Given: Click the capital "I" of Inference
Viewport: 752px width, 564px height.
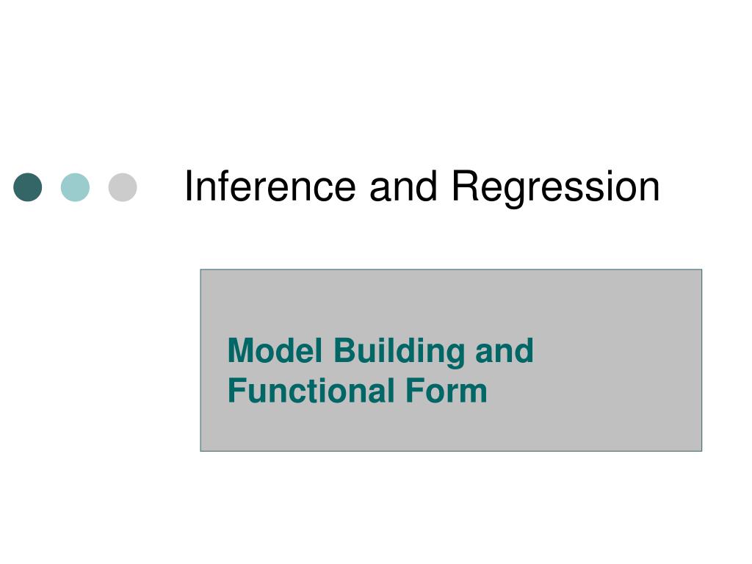Looking at the screenshot, I should pyautogui.click(x=188, y=186).
